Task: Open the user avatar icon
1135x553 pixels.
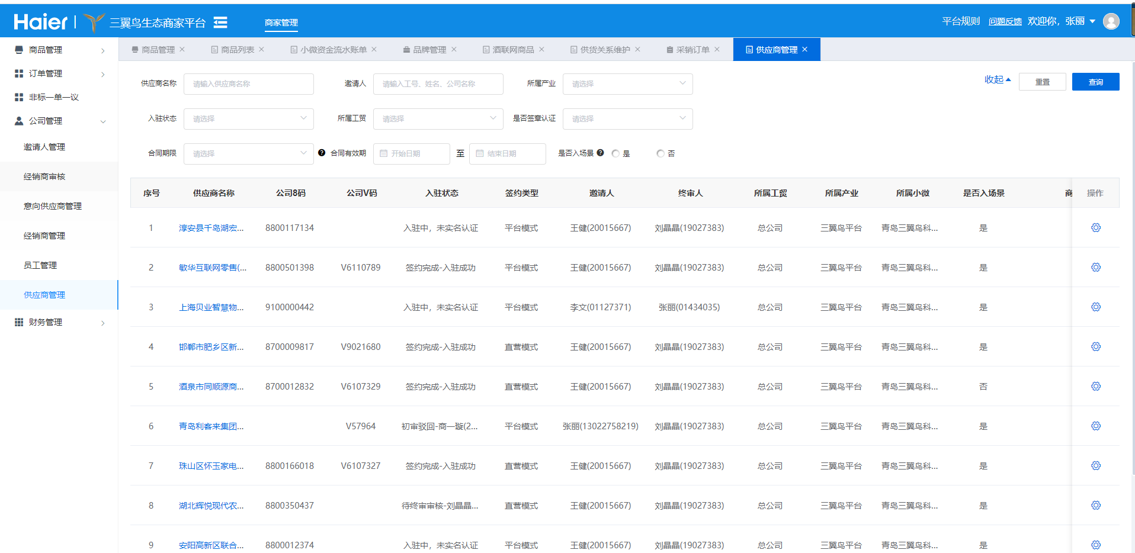Action: click(x=1111, y=21)
